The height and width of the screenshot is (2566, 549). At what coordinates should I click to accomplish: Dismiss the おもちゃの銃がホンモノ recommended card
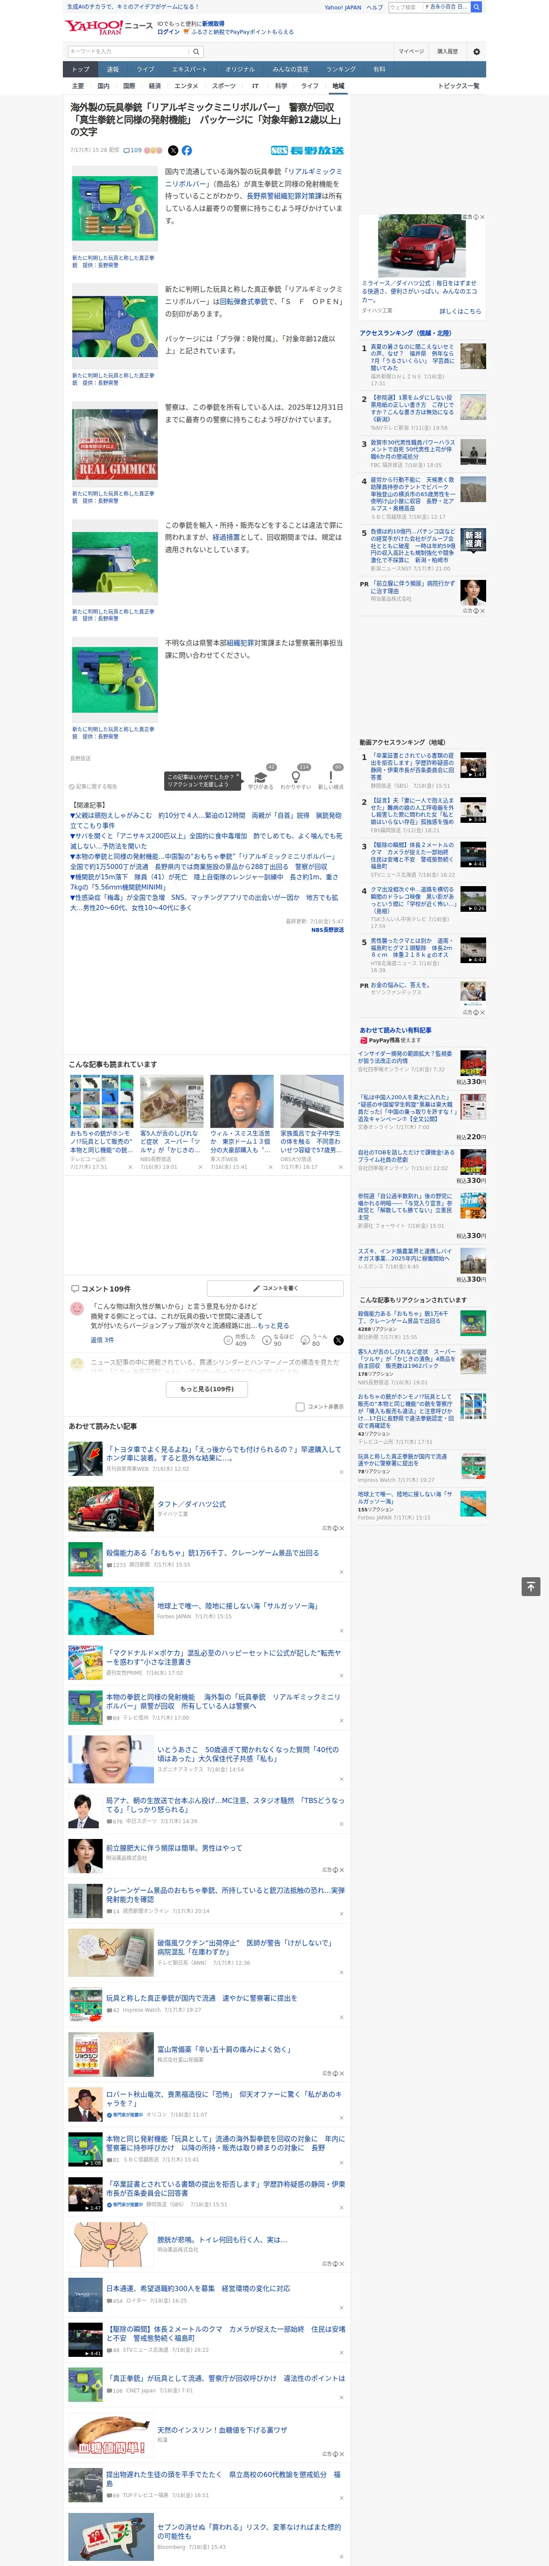tap(130, 1168)
